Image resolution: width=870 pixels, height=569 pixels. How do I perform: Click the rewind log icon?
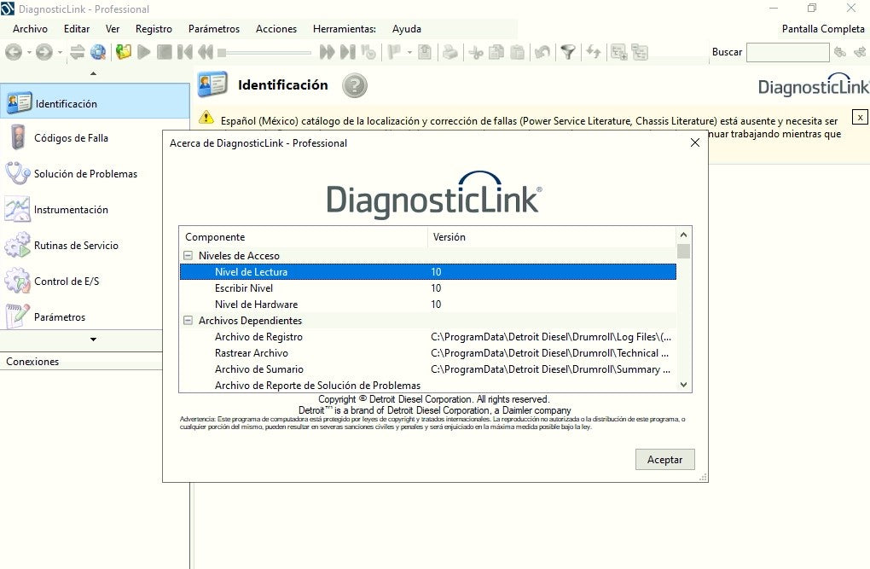tap(206, 52)
